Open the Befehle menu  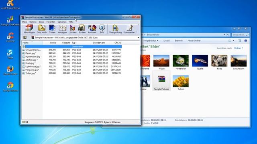(33, 22)
